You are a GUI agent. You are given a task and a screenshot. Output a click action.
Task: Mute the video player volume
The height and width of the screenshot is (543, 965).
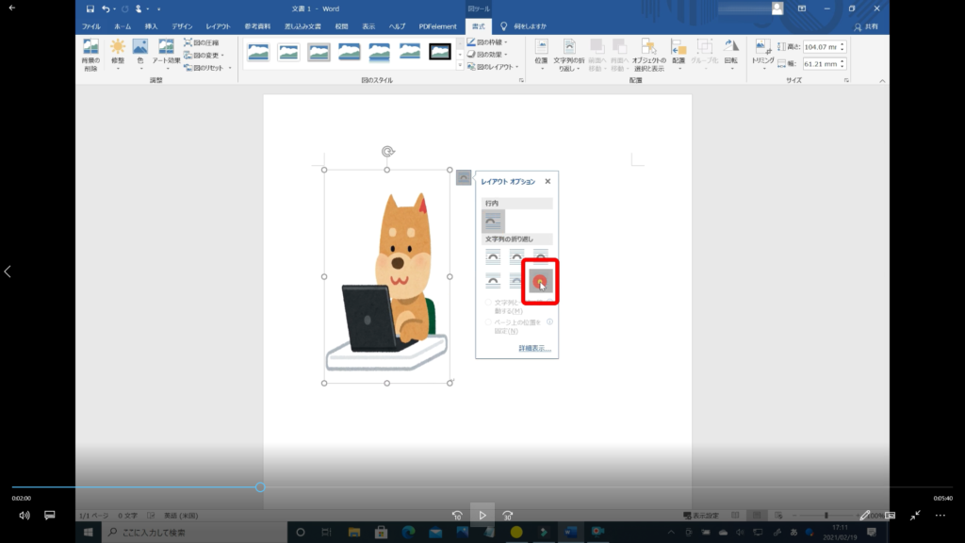[25, 516]
